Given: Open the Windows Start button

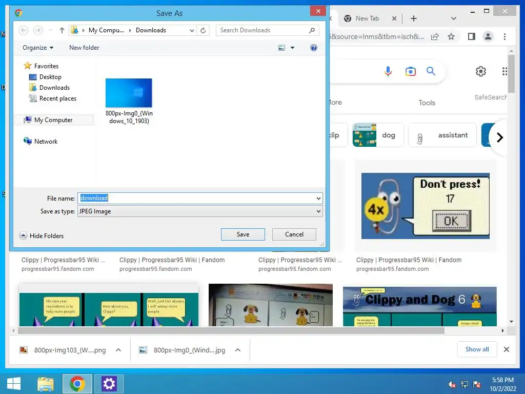Looking at the screenshot, I should [x=14, y=384].
